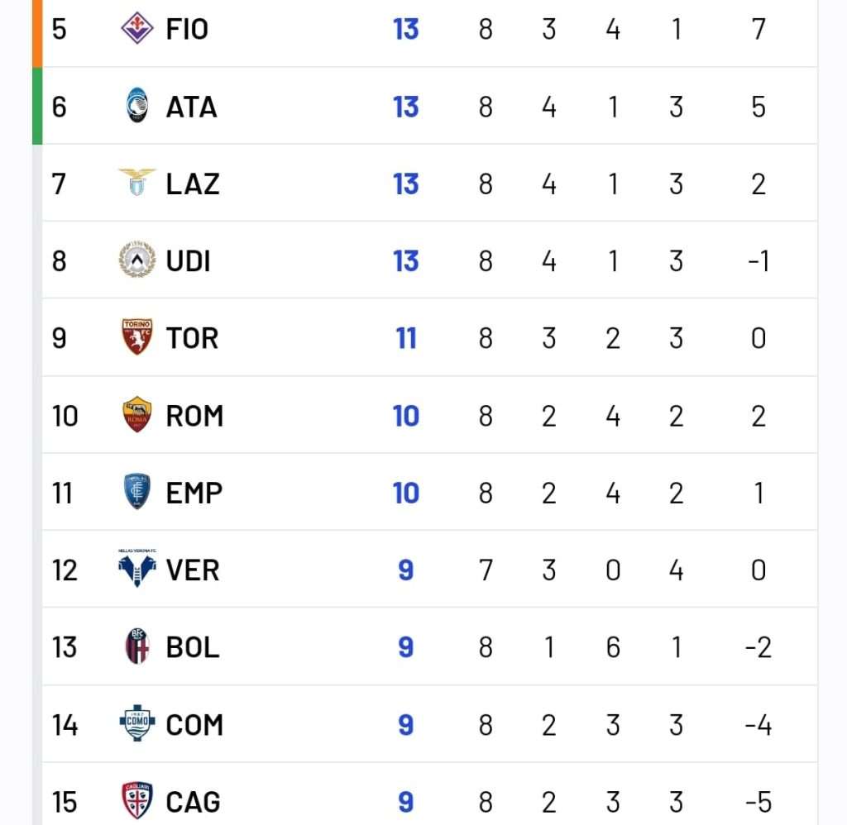Click the Empoli club crest icon
Screen dimensions: 847x825
pyautogui.click(x=137, y=492)
